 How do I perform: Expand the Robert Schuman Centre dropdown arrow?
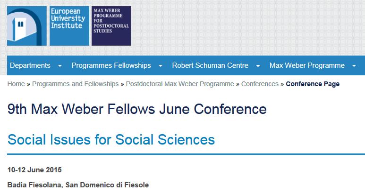pyautogui.click(x=258, y=66)
